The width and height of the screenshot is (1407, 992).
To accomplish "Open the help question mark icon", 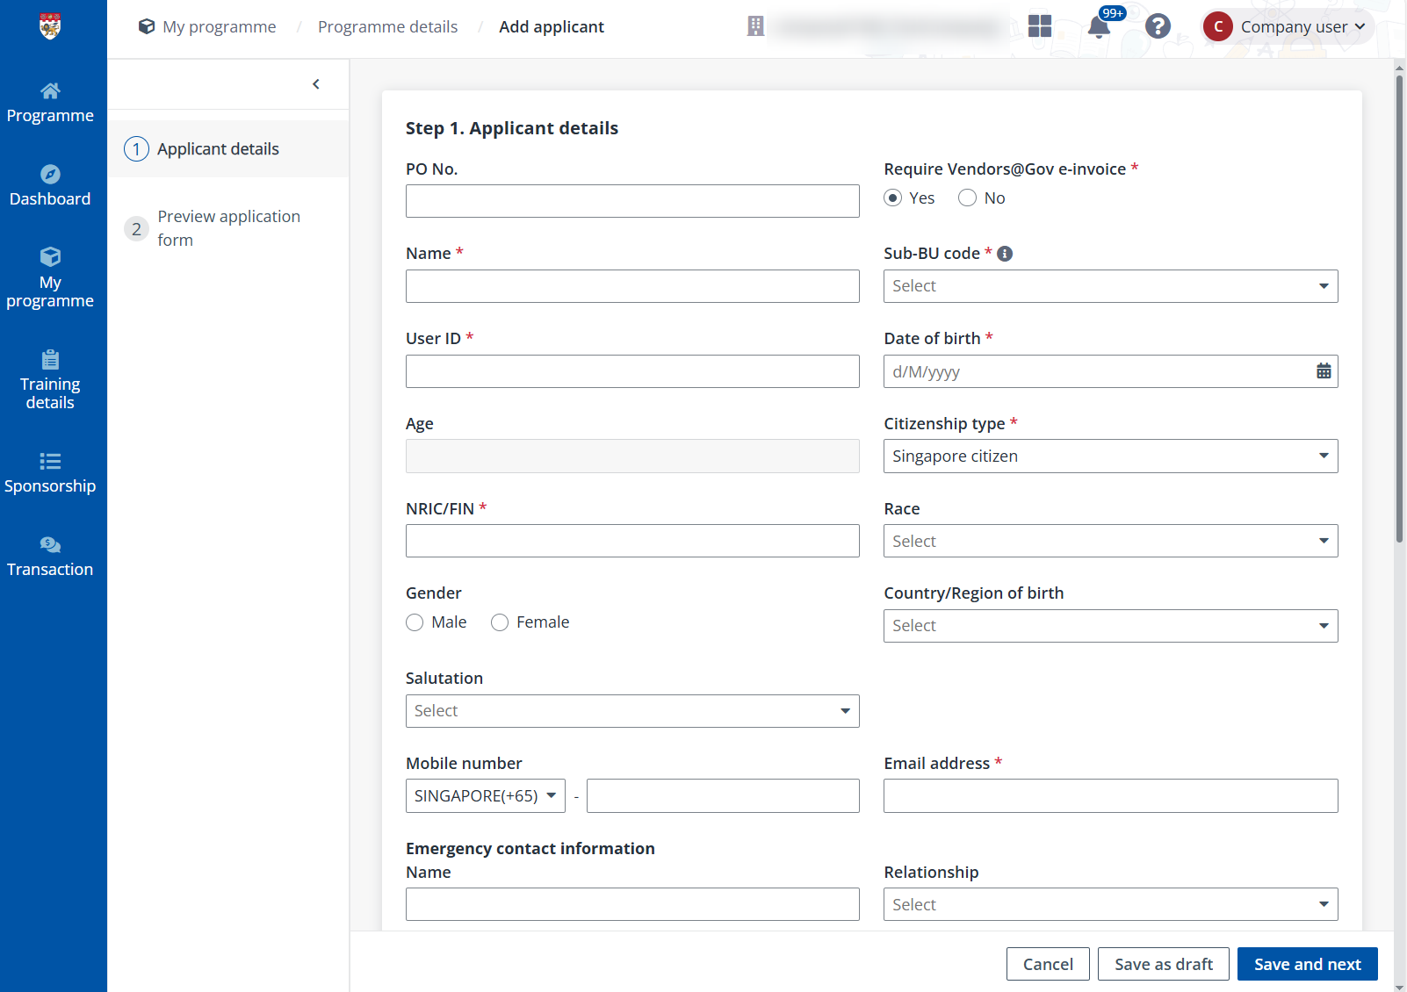I will click(1158, 26).
